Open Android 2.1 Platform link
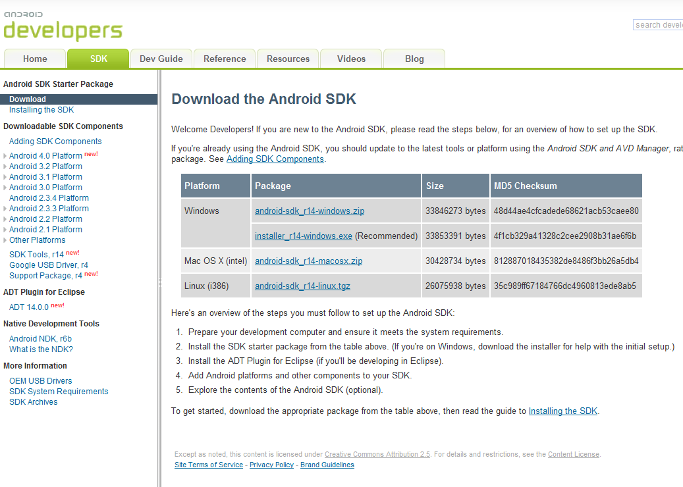 45,230
